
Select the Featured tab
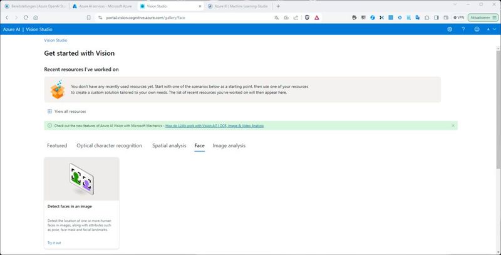(x=57, y=146)
